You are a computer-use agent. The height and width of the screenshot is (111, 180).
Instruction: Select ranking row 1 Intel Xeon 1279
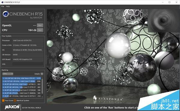[x=22, y=78]
